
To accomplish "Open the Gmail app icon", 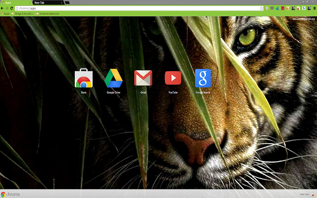I will (143, 78).
